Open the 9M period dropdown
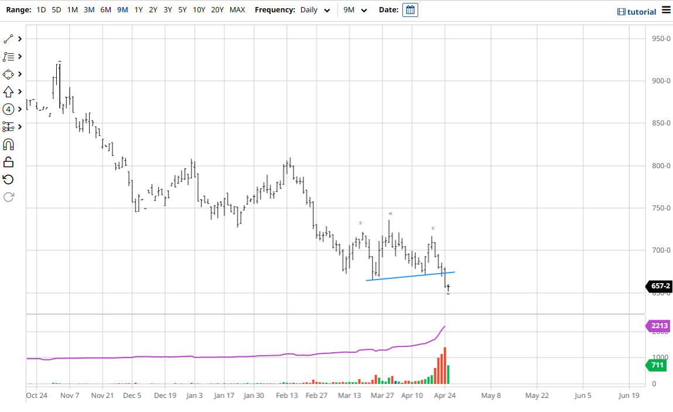673x412 pixels. tap(356, 10)
